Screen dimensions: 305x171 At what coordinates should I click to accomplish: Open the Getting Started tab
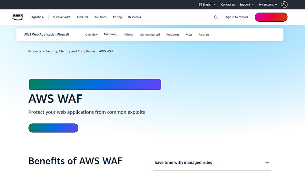coord(150,35)
